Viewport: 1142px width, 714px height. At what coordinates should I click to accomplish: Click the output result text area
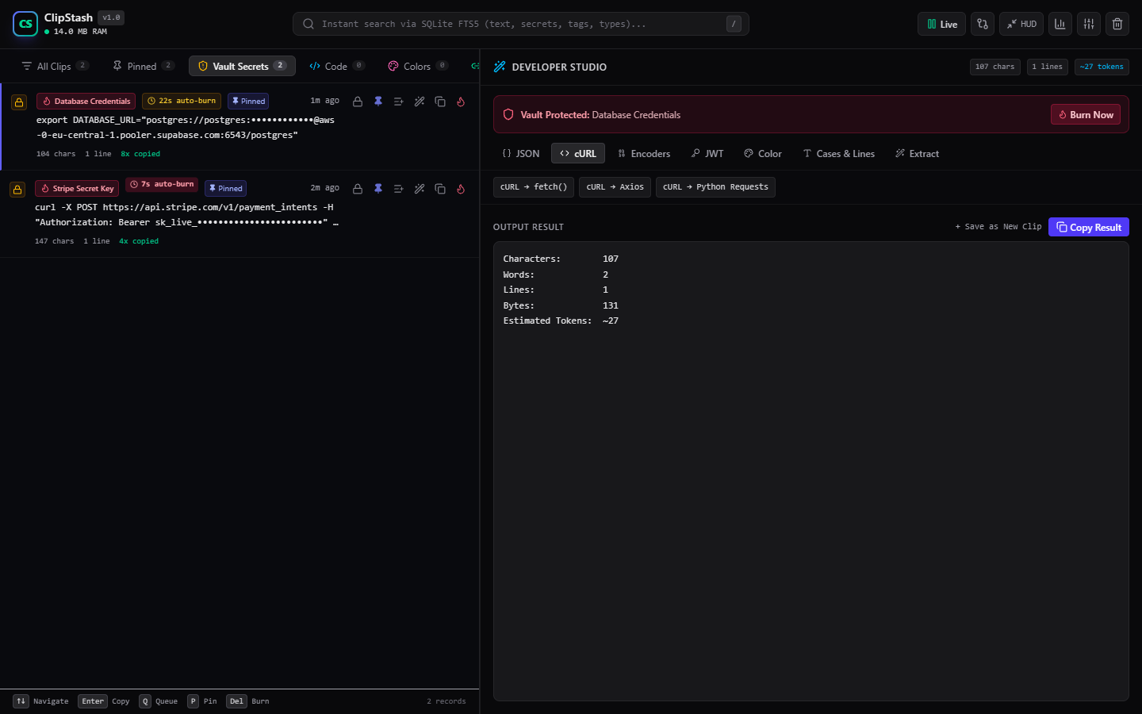(x=811, y=471)
